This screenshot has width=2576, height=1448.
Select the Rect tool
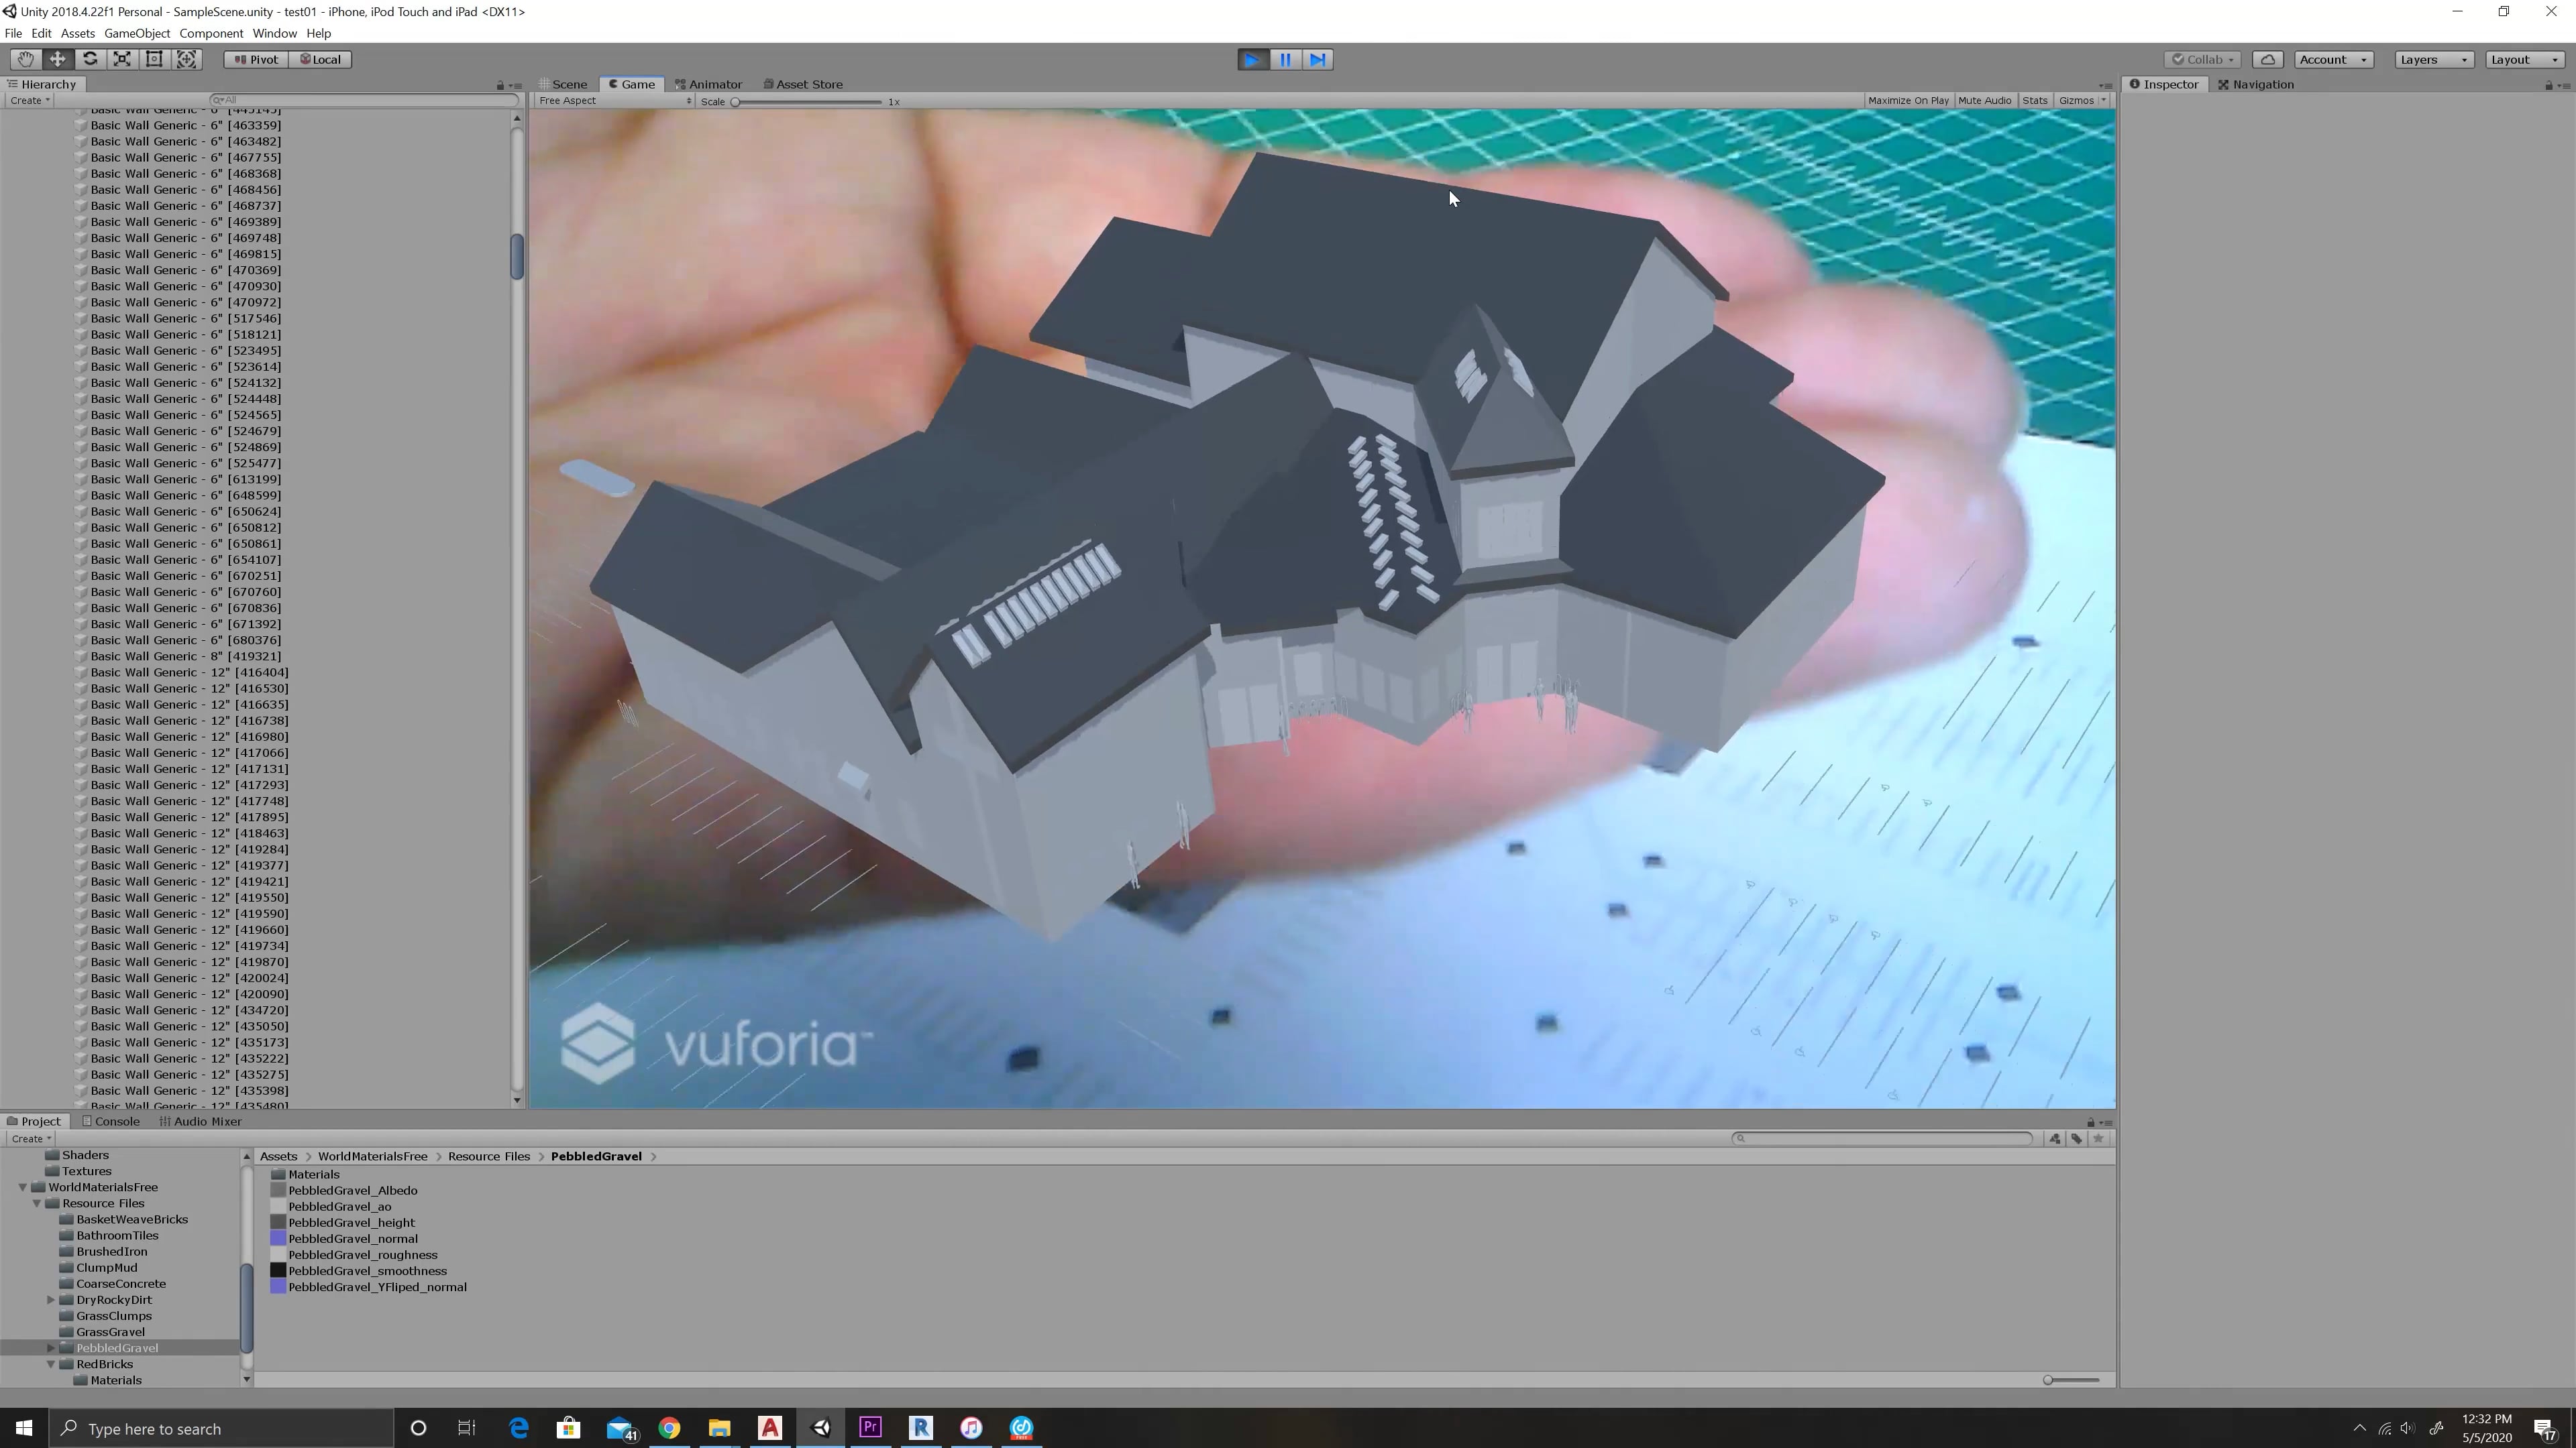[x=154, y=59]
